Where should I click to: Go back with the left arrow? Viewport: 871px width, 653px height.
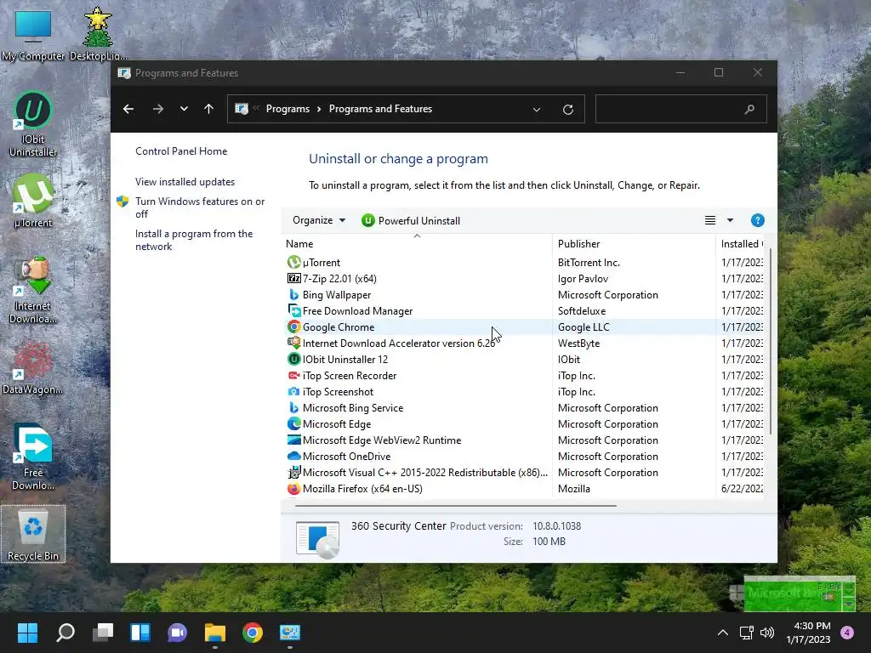(128, 109)
